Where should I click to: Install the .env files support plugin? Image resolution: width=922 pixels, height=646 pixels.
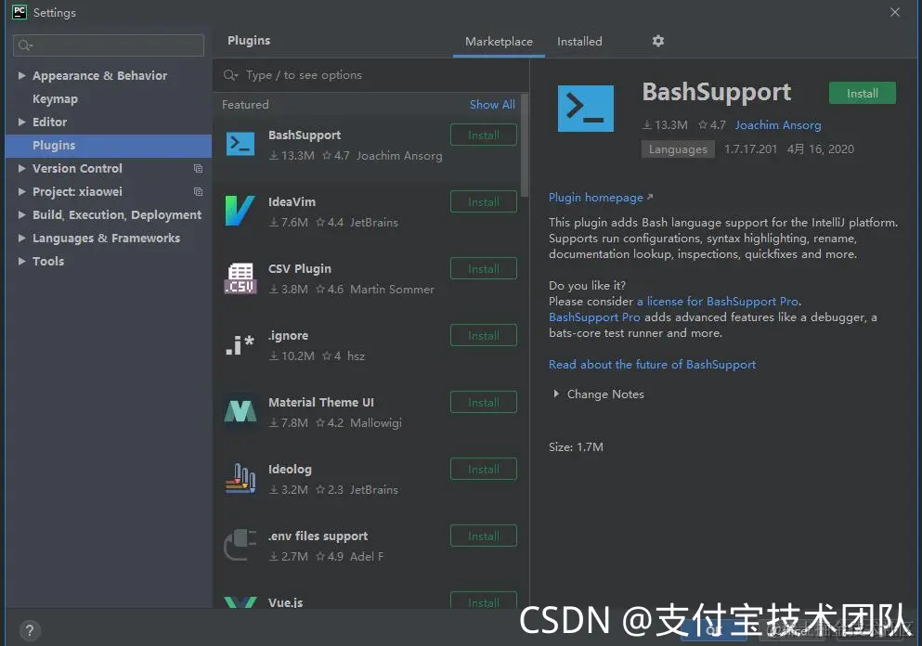(x=484, y=536)
